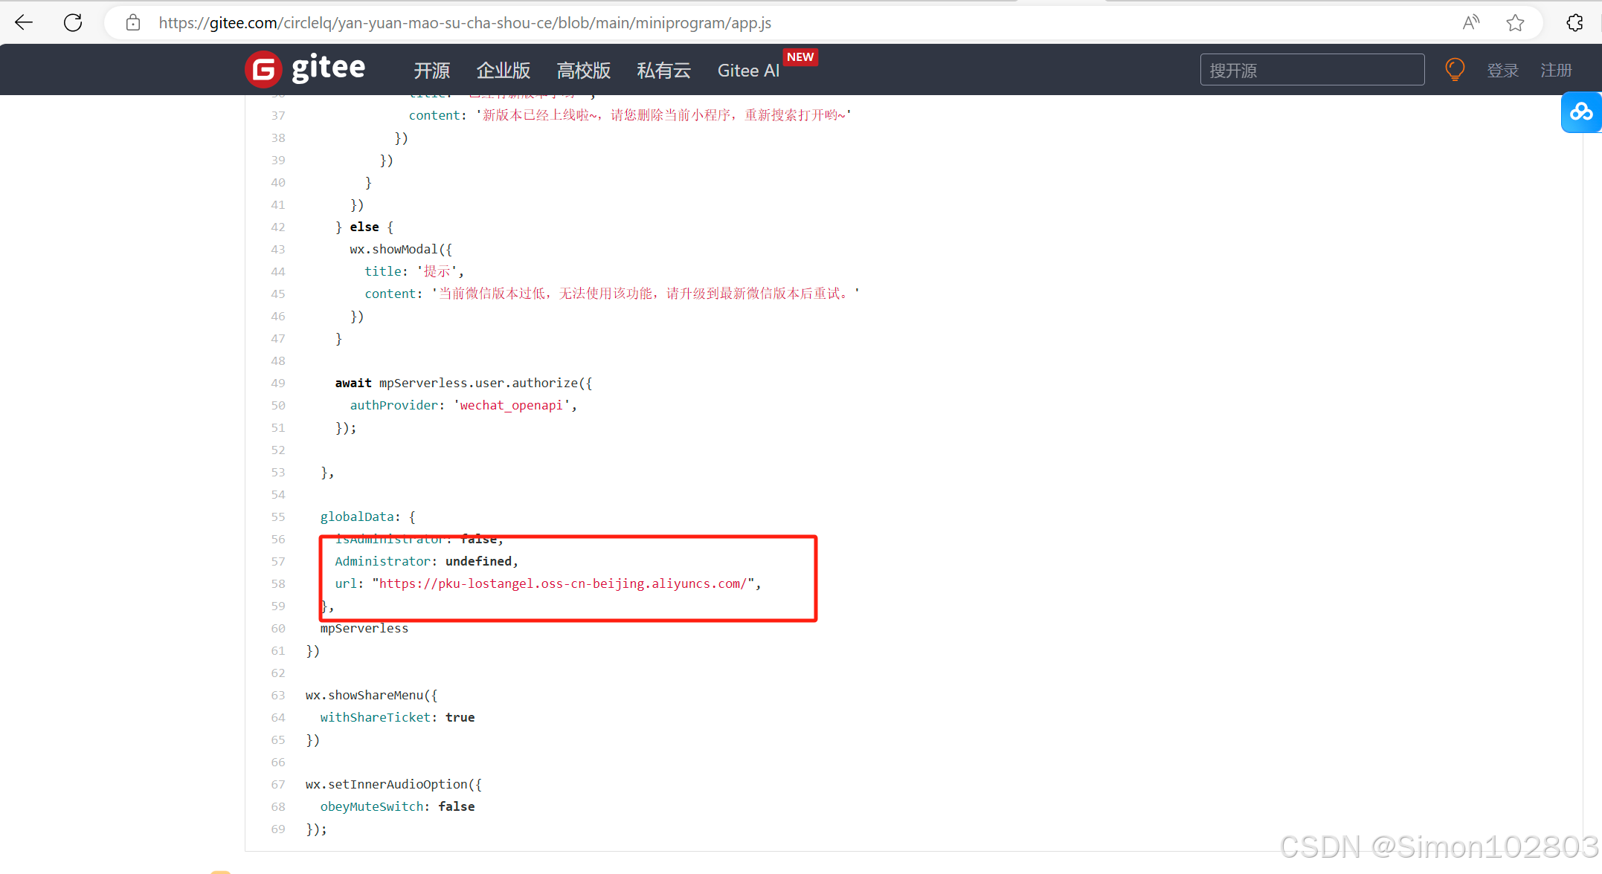This screenshot has height=874, width=1602.
Task: Click line number 57 in code
Action: point(278,561)
